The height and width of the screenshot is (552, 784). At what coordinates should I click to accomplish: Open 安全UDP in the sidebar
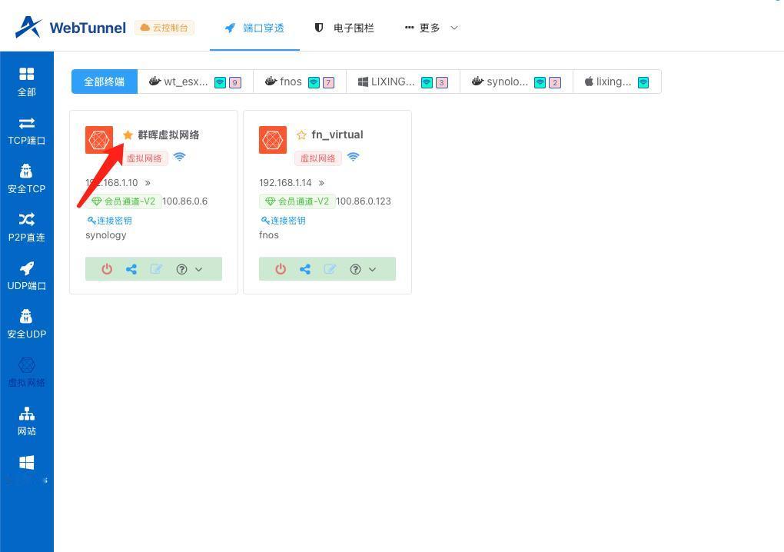coord(26,324)
